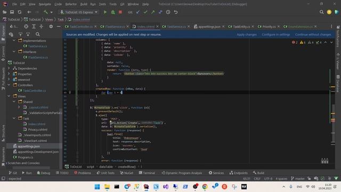
Task: Open the Problems tool window
Action: pyautogui.click(x=83, y=173)
